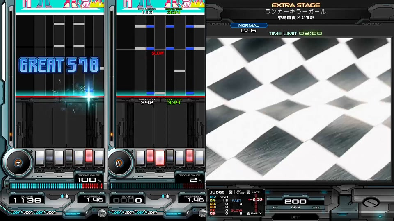Tap Player 2's lit key 3
Image resolution: width=394 pixels, height=221 pixels.
point(160,158)
